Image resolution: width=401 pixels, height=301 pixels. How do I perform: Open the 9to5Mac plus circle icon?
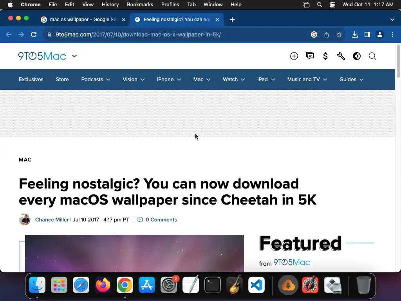tap(294, 56)
